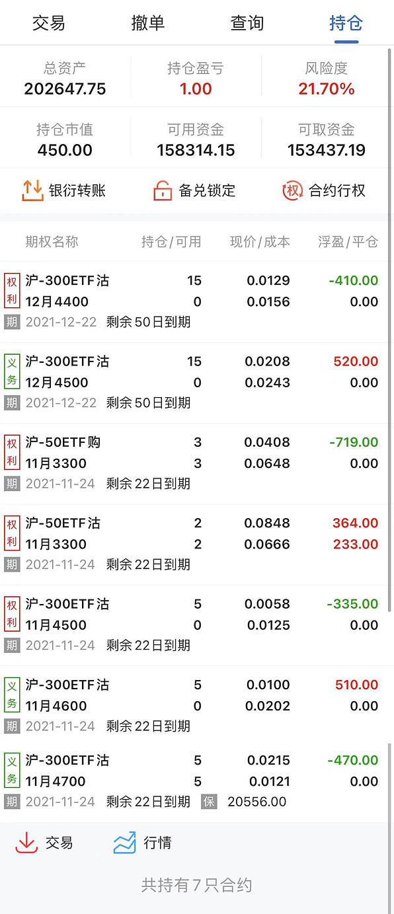The image size is (394, 914).
Task: Tap the 交易 download-arrow icon at bottom
Action: (26, 843)
